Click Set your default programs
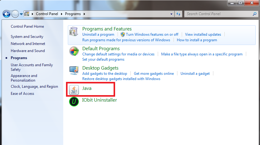Viewport: 260px width, 145px height. pyautogui.click(x=103, y=59)
